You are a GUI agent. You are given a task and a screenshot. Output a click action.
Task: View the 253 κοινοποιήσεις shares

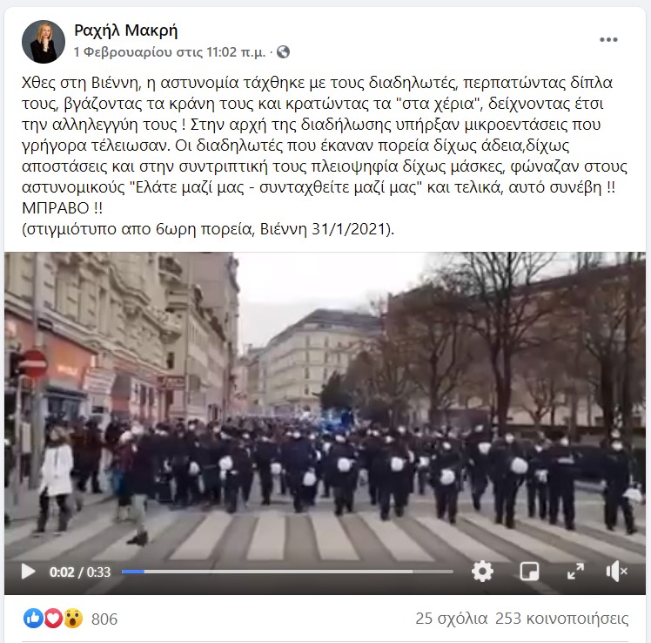[x=561, y=619]
